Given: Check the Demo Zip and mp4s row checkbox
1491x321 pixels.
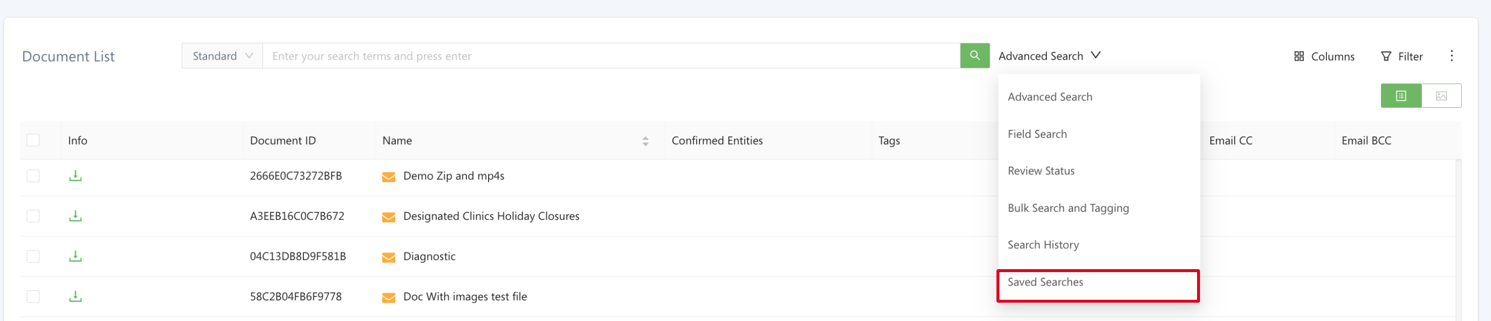Looking at the screenshot, I should coord(33,176).
